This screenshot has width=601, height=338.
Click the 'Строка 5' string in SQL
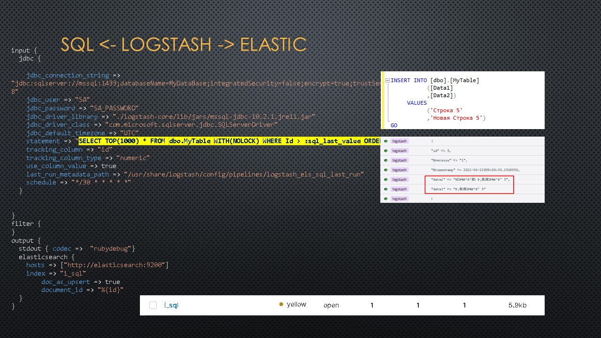coord(446,110)
